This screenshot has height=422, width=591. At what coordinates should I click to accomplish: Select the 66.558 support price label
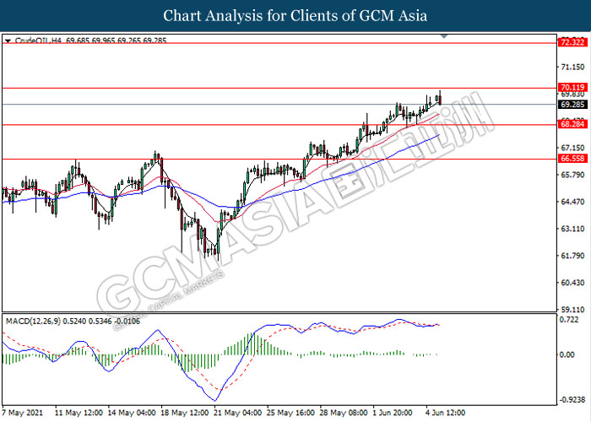572,159
